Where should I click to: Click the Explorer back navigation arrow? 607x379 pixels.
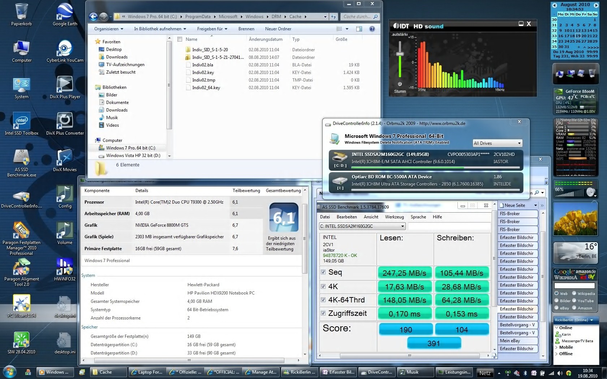coord(93,17)
